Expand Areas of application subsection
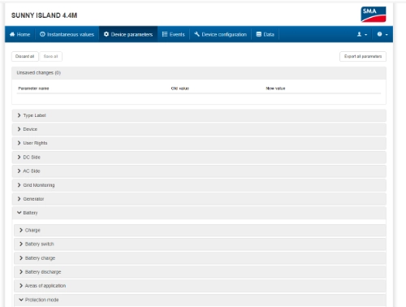 pos(200,286)
